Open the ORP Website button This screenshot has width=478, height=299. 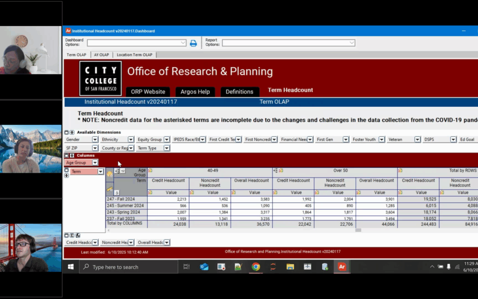(x=148, y=92)
